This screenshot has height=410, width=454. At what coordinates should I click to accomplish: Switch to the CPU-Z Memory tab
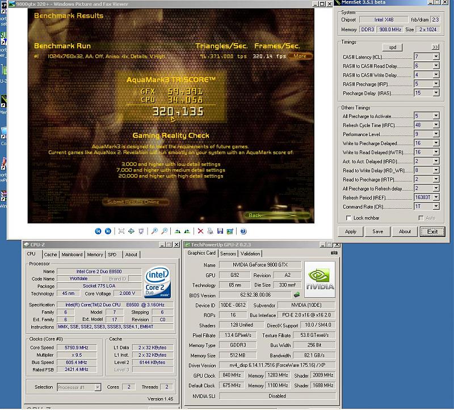[95, 255]
